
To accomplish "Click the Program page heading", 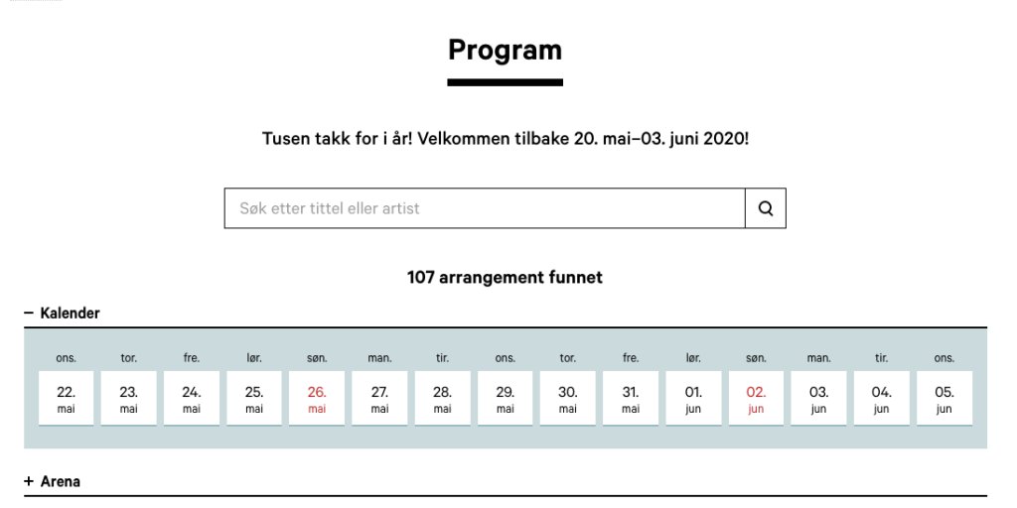I will point(505,50).
